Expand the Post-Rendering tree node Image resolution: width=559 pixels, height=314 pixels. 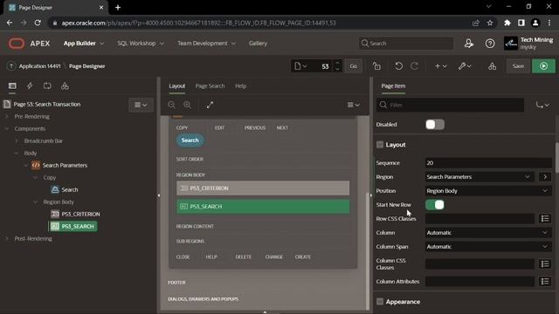(x=7, y=238)
